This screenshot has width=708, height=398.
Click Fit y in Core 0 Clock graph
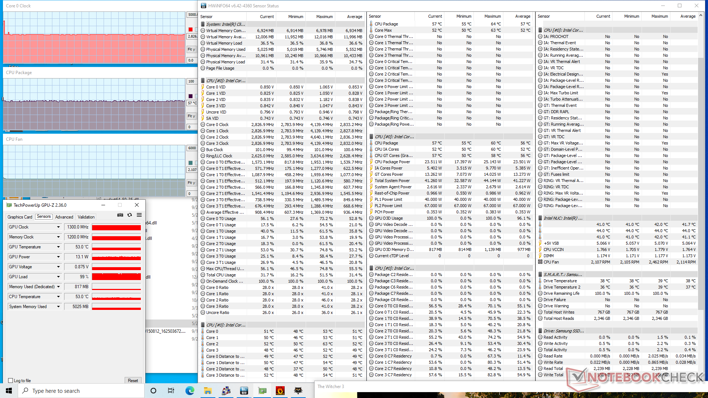(191, 49)
